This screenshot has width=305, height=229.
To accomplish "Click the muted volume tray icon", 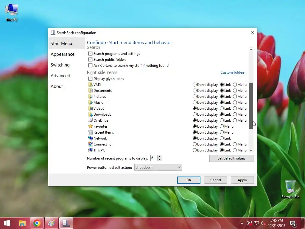I will tap(263, 223).
